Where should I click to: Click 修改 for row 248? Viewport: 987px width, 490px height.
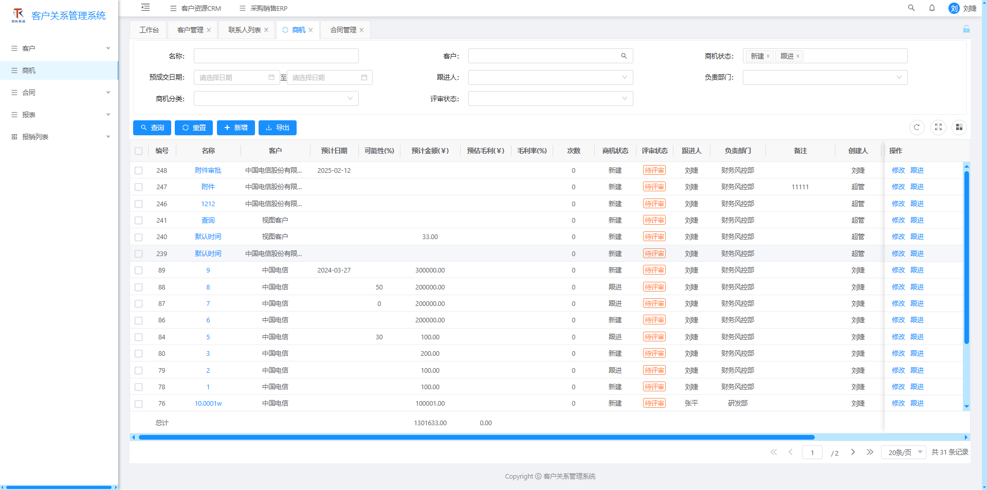click(899, 171)
